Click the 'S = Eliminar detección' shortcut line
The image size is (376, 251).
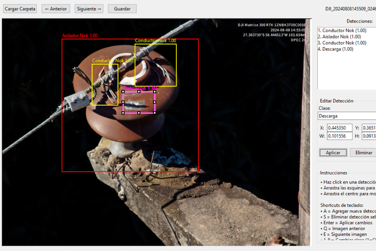pyautogui.click(x=348, y=217)
